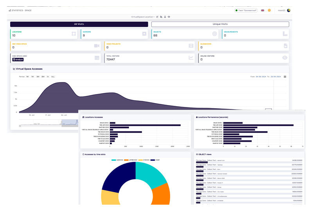Click the Video Projects film icon
This screenshot has width=313, height=209.
(191, 46)
